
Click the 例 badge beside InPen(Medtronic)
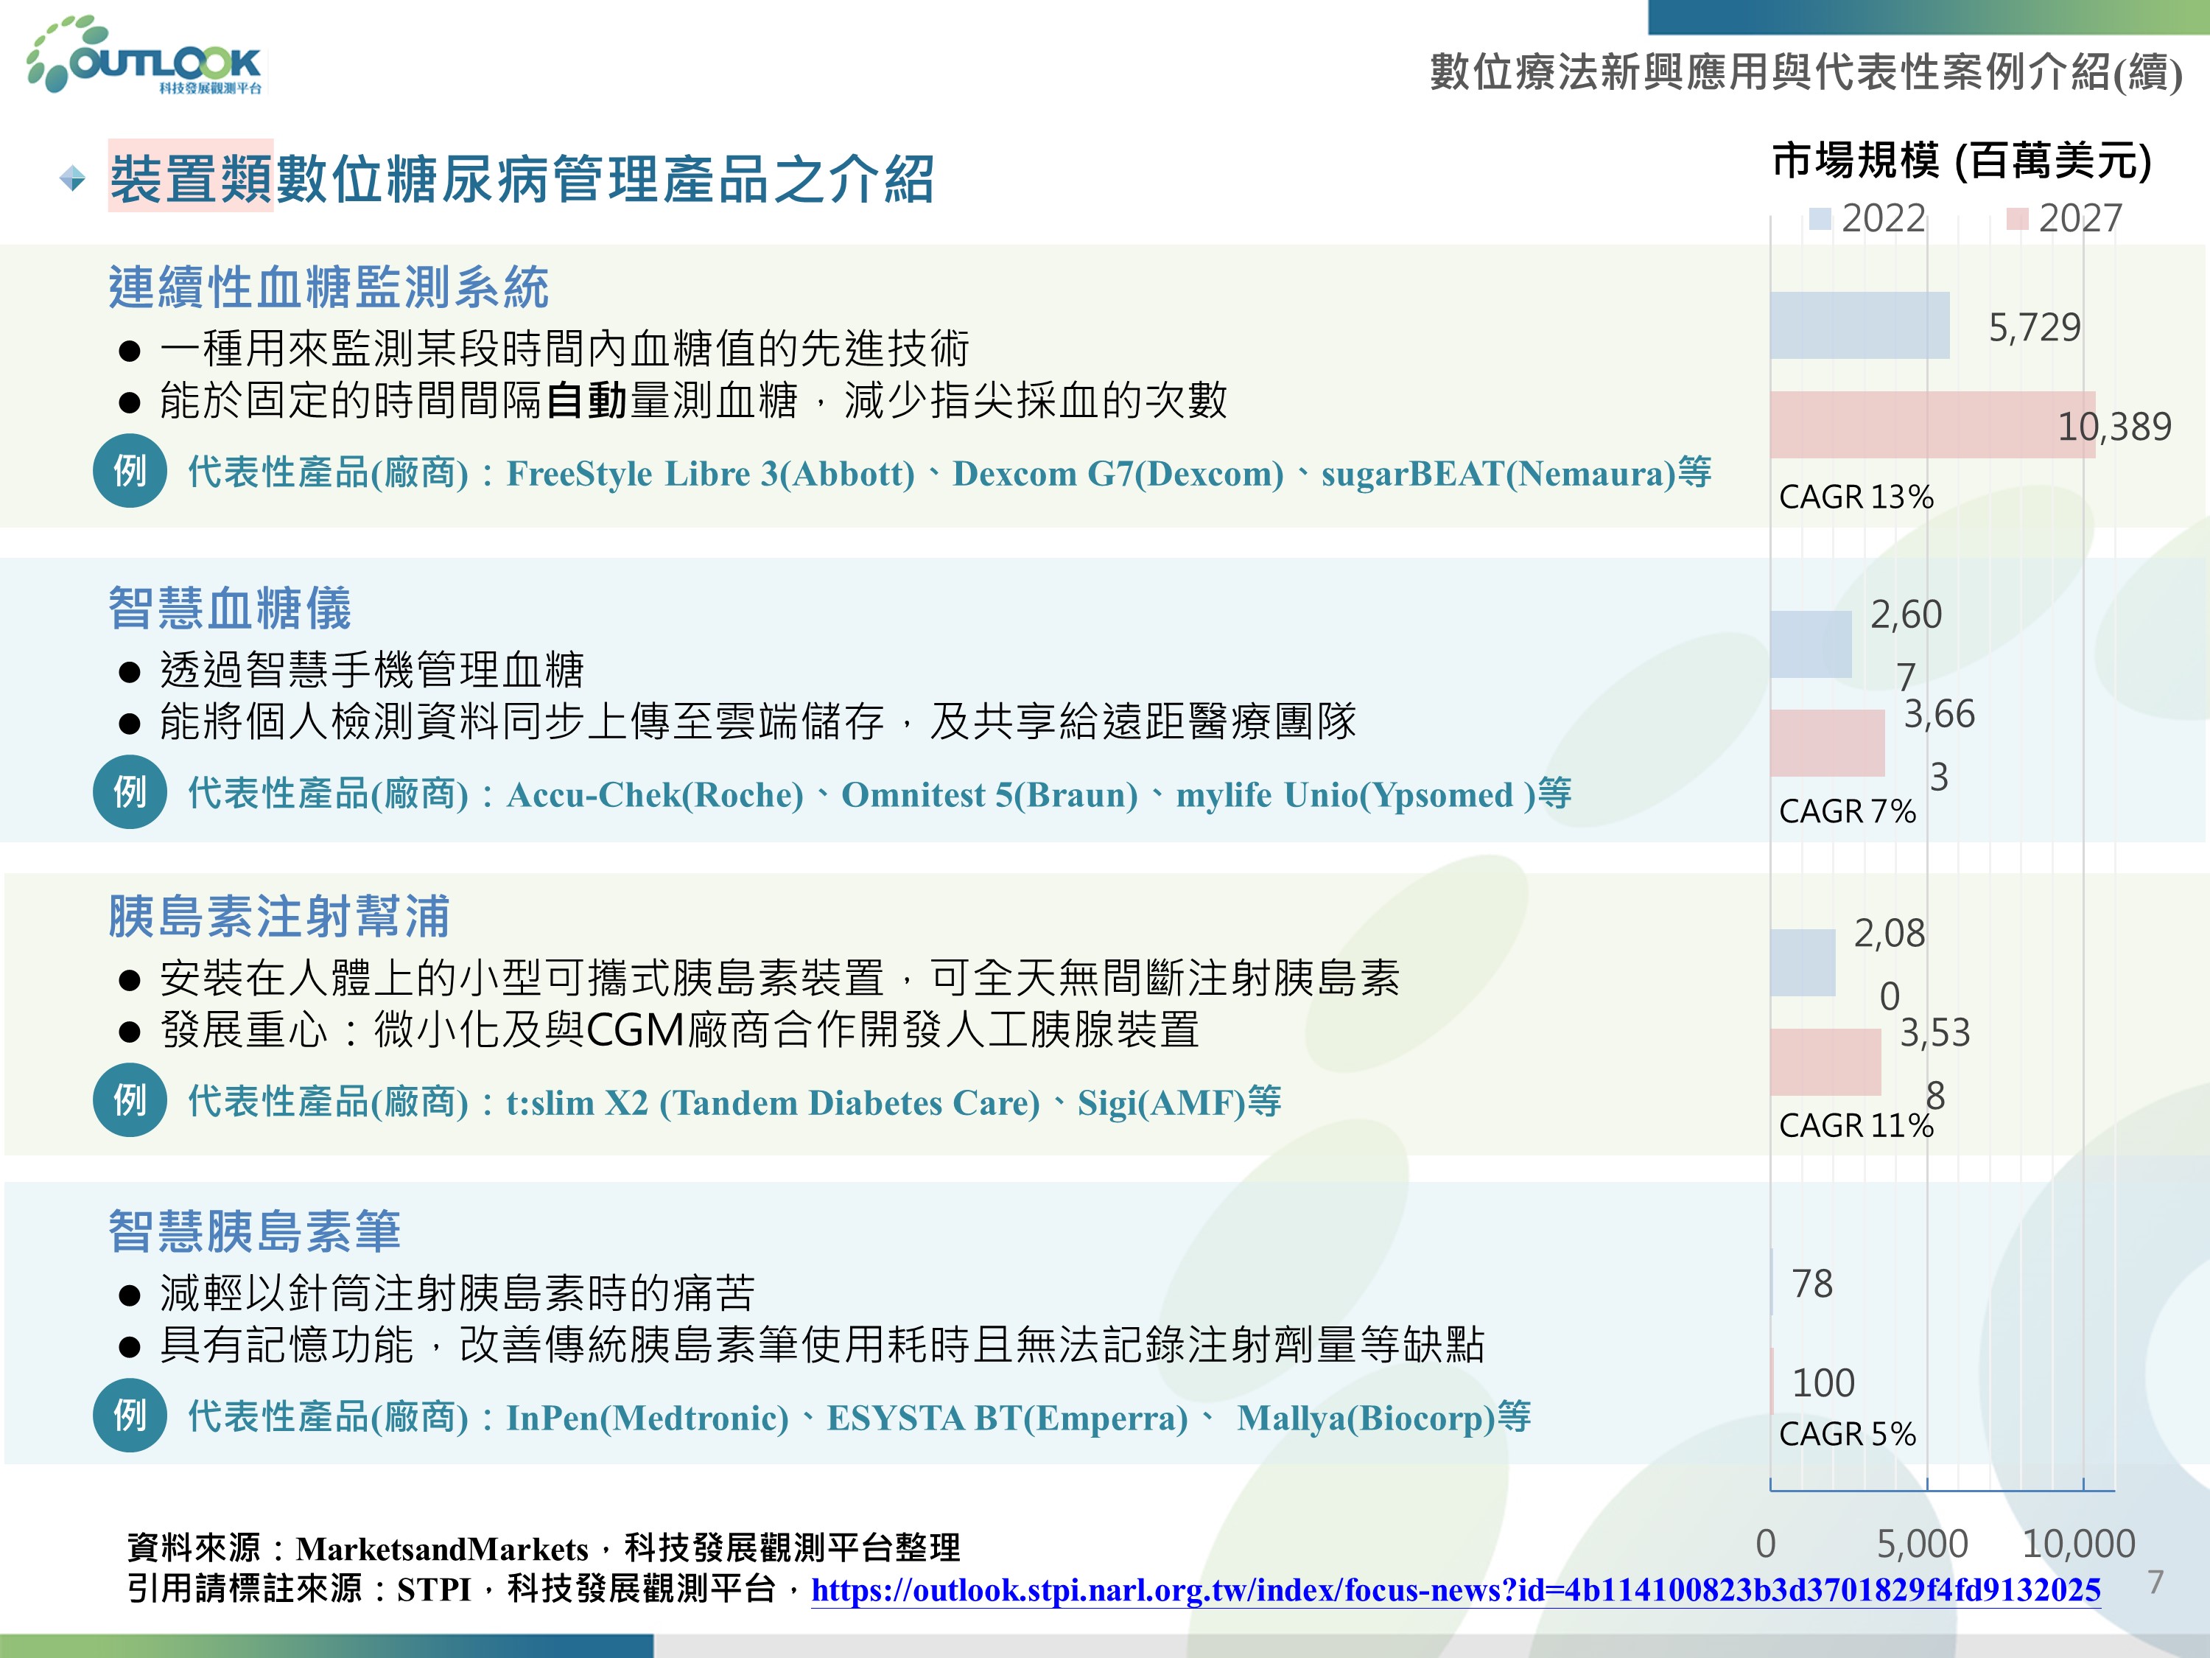tap(130, 1415)
